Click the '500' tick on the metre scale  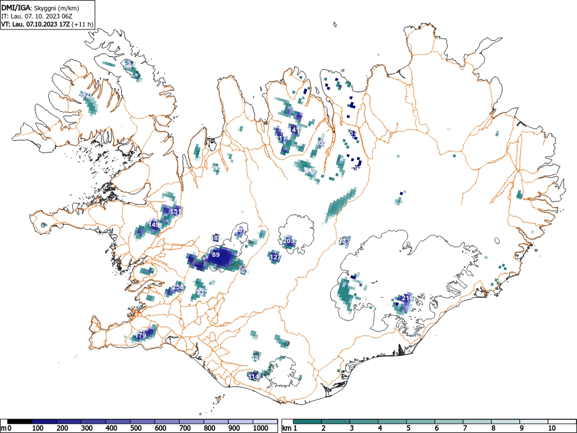[x=136, y=428]
